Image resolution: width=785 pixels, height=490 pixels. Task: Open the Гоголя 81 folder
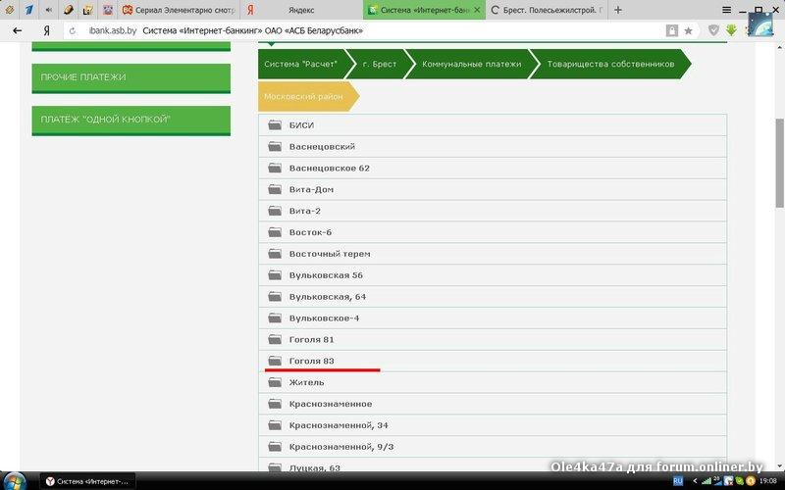pyautogui.click(x=493, y=340)
